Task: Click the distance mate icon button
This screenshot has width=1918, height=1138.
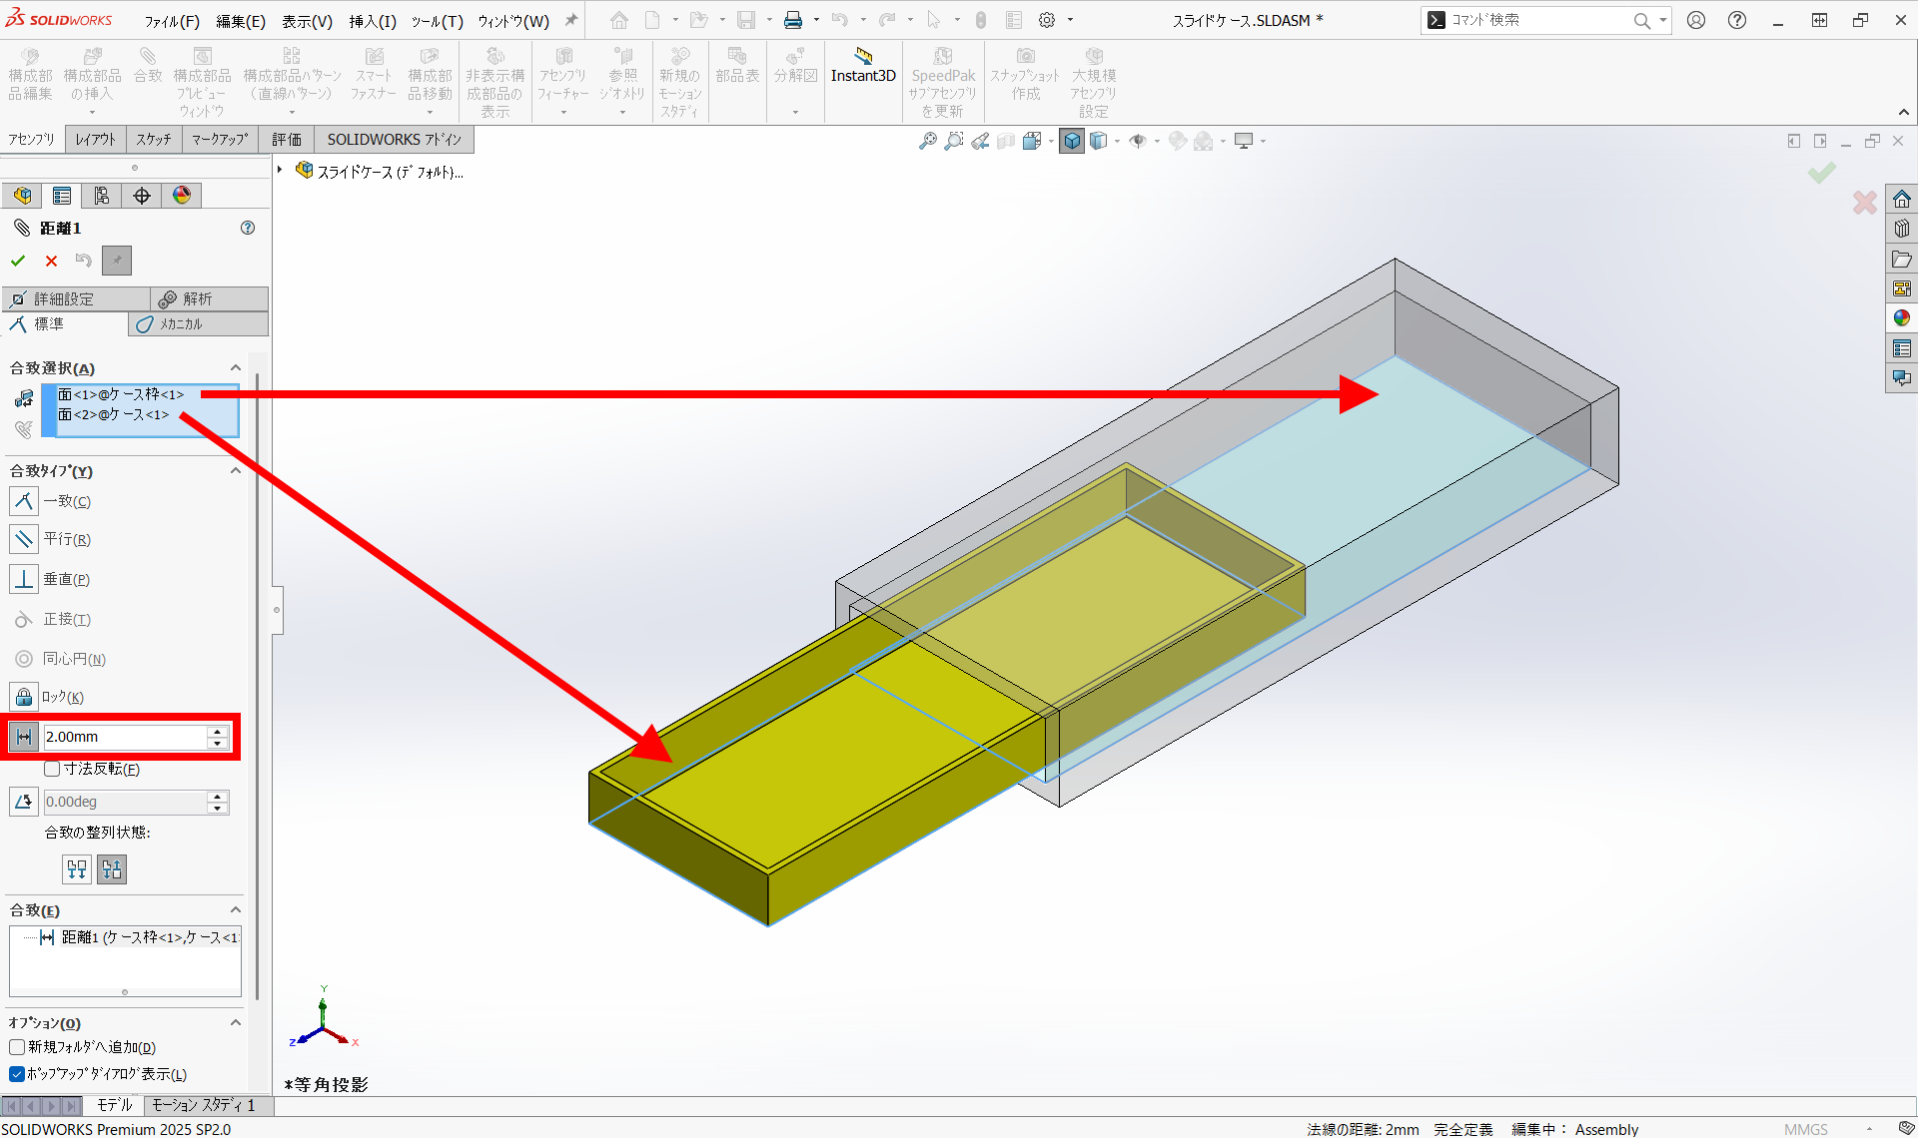Action: tap(24, 737)
